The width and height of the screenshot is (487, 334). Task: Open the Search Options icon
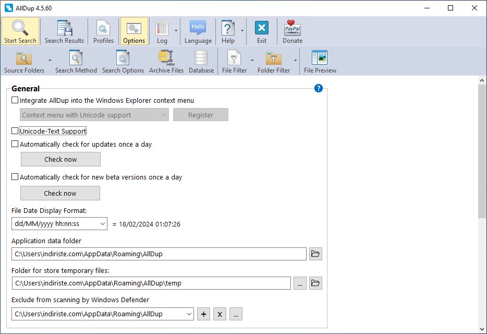[x=123, y=58]
